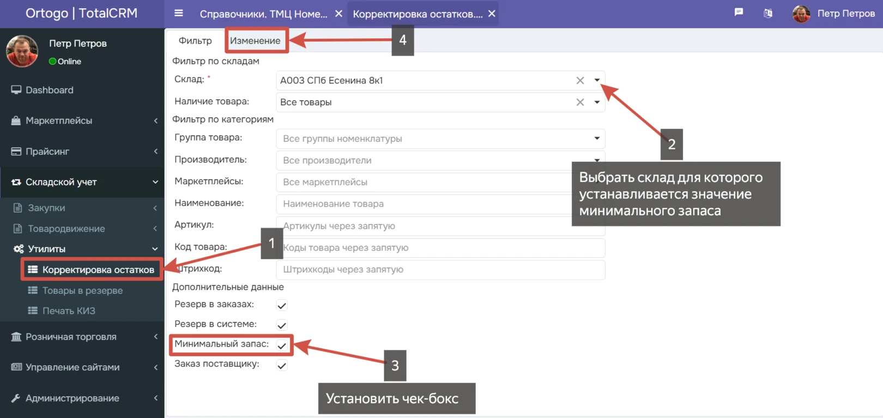Collapse the Складской учет menu
Viewport: 883px width, 418px height.
155,182
